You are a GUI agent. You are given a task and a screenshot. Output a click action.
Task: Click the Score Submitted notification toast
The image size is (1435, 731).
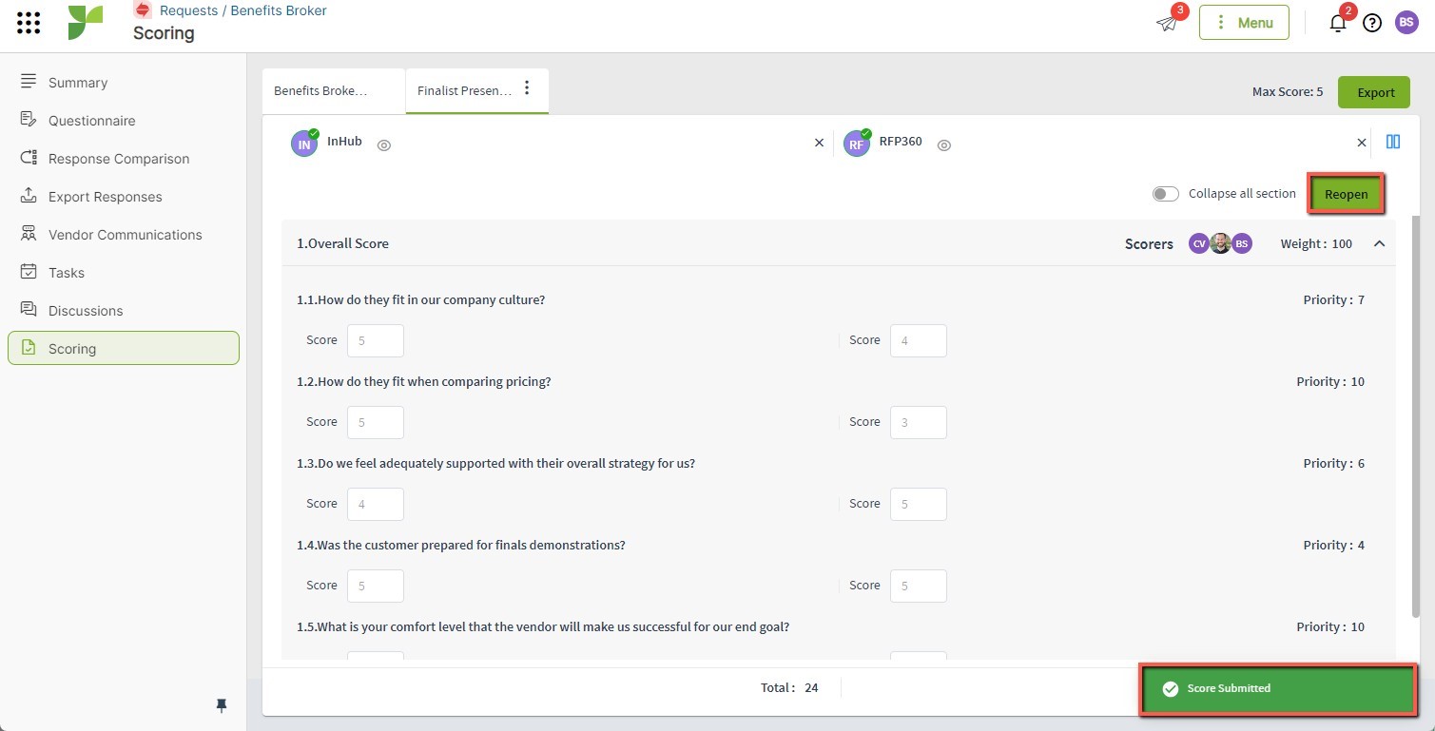click(x=1278, y=688)
